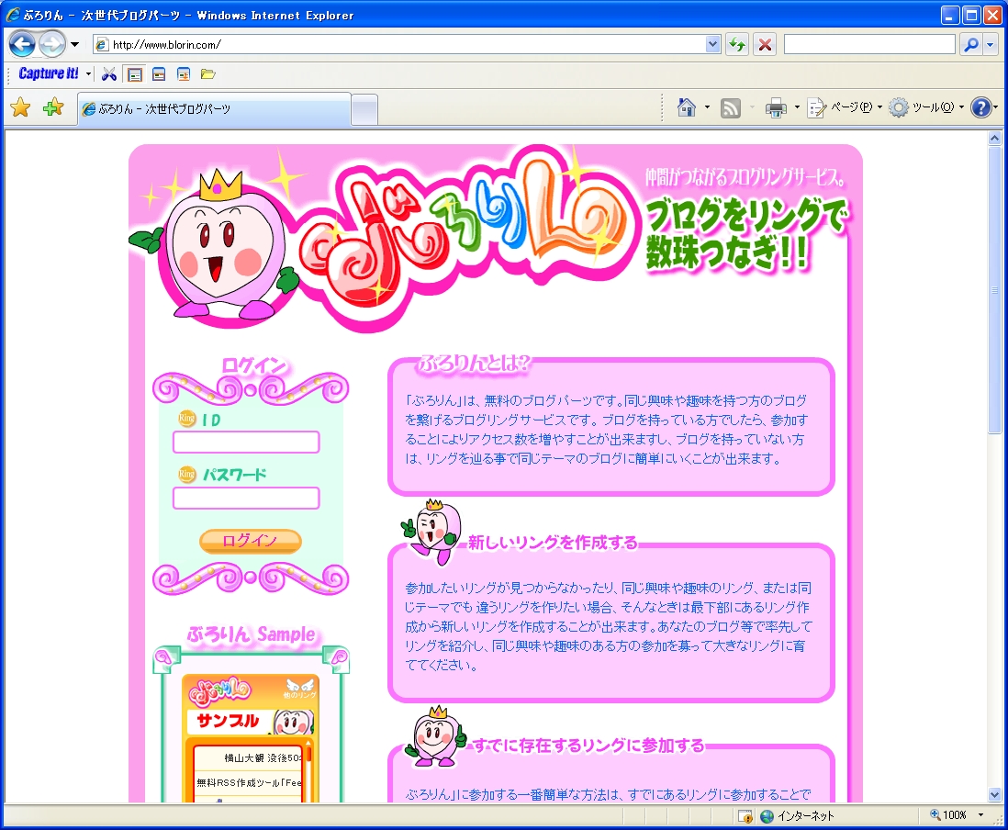The image size is (1008, 830).
Task: Click the orange ログイン button
Action: click(250, 541)
